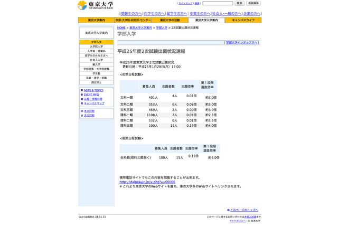Screen dimensions: 338x225
Task: Click the bullet icon beside EVENT INFO
Action: click(x=82, y=95)
